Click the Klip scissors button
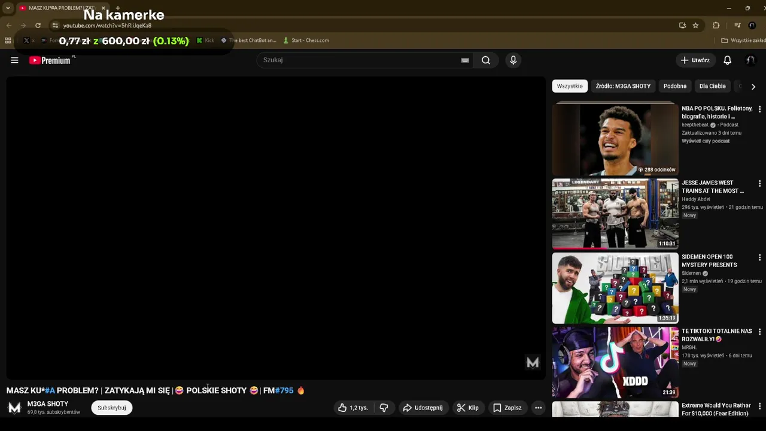 468,408
